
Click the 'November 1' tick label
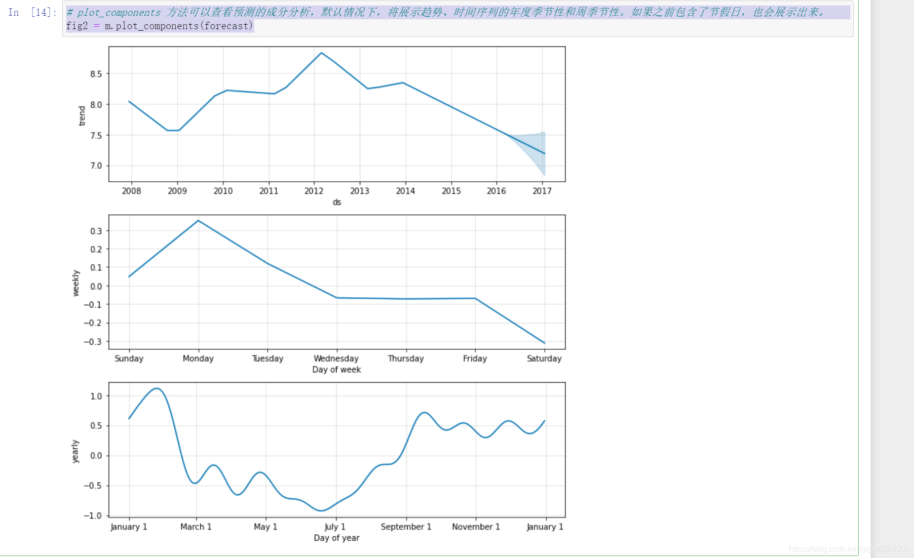[x=476, y=527]
